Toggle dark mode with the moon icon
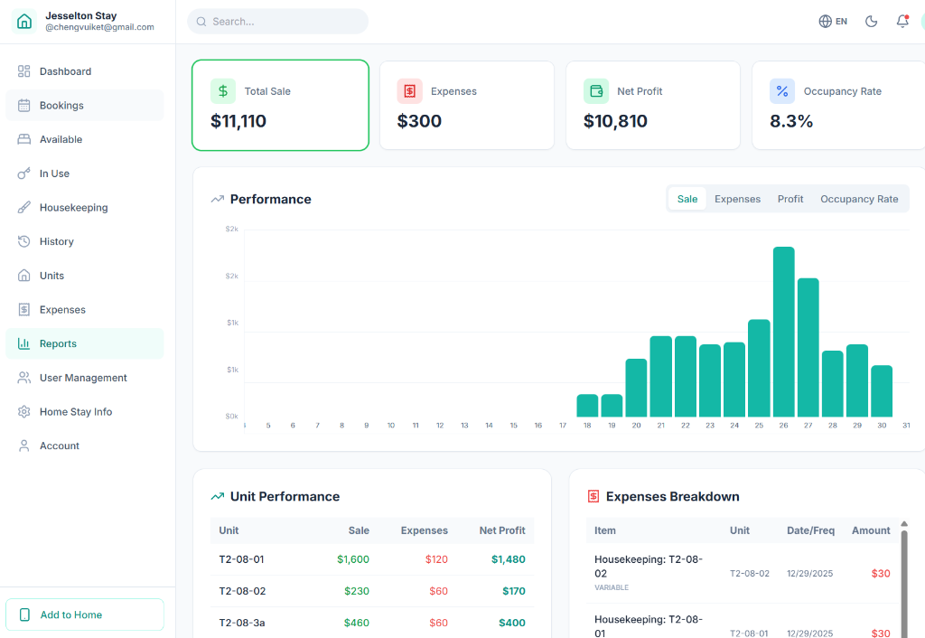The width and height of the screenshot is (925, 638). [871, 21]
